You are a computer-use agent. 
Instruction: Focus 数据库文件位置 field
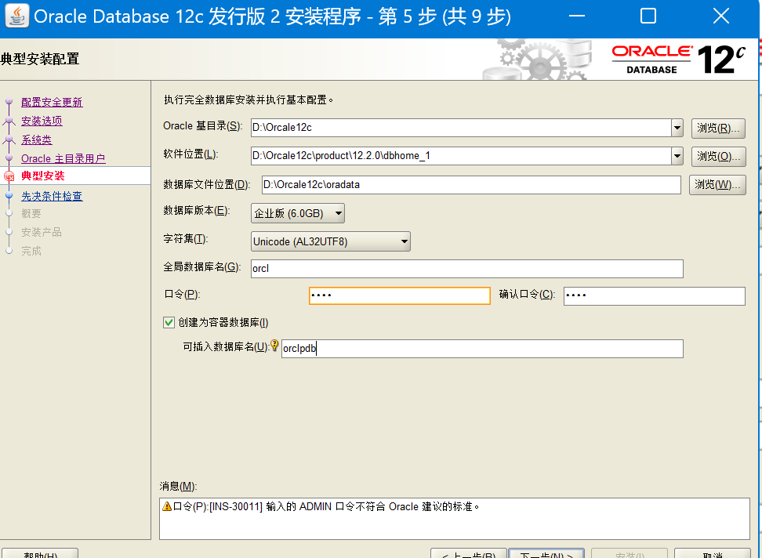click(x=471, y=184)
